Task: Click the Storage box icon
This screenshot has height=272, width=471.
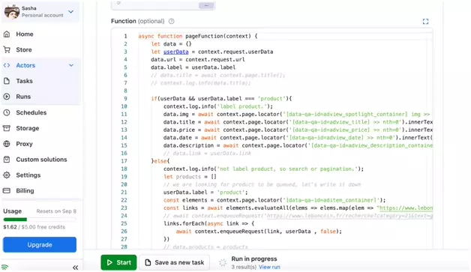Action: 7,128
